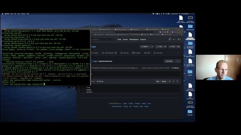Click the About footer link
This screenshot has width=241, height=135.
point(146,106)
